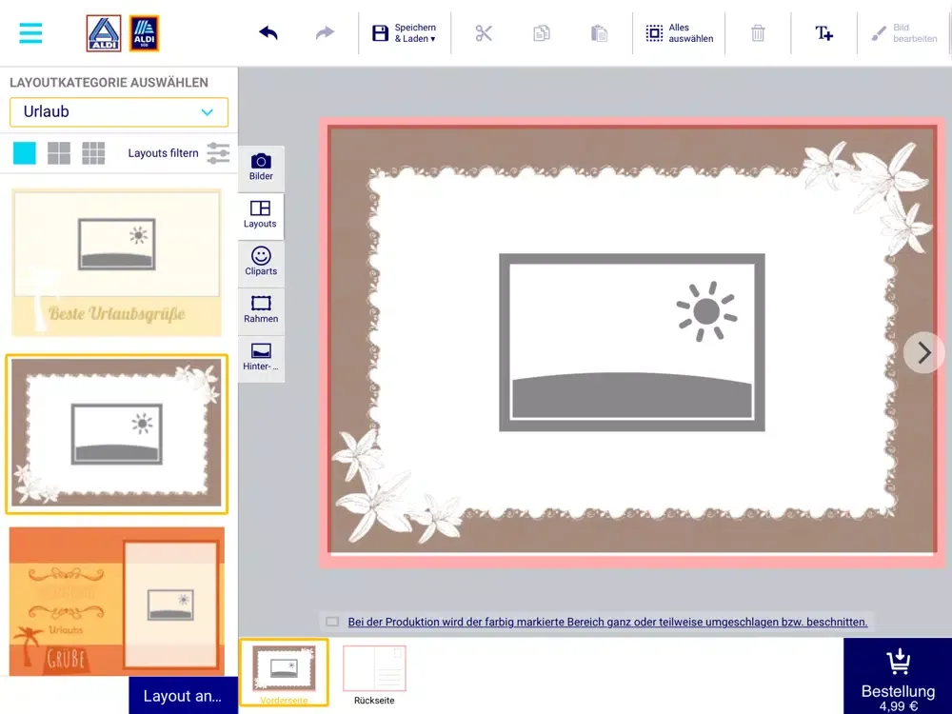
Task: Expand the Urlaub category dropdown
Action: pos(119,111)
